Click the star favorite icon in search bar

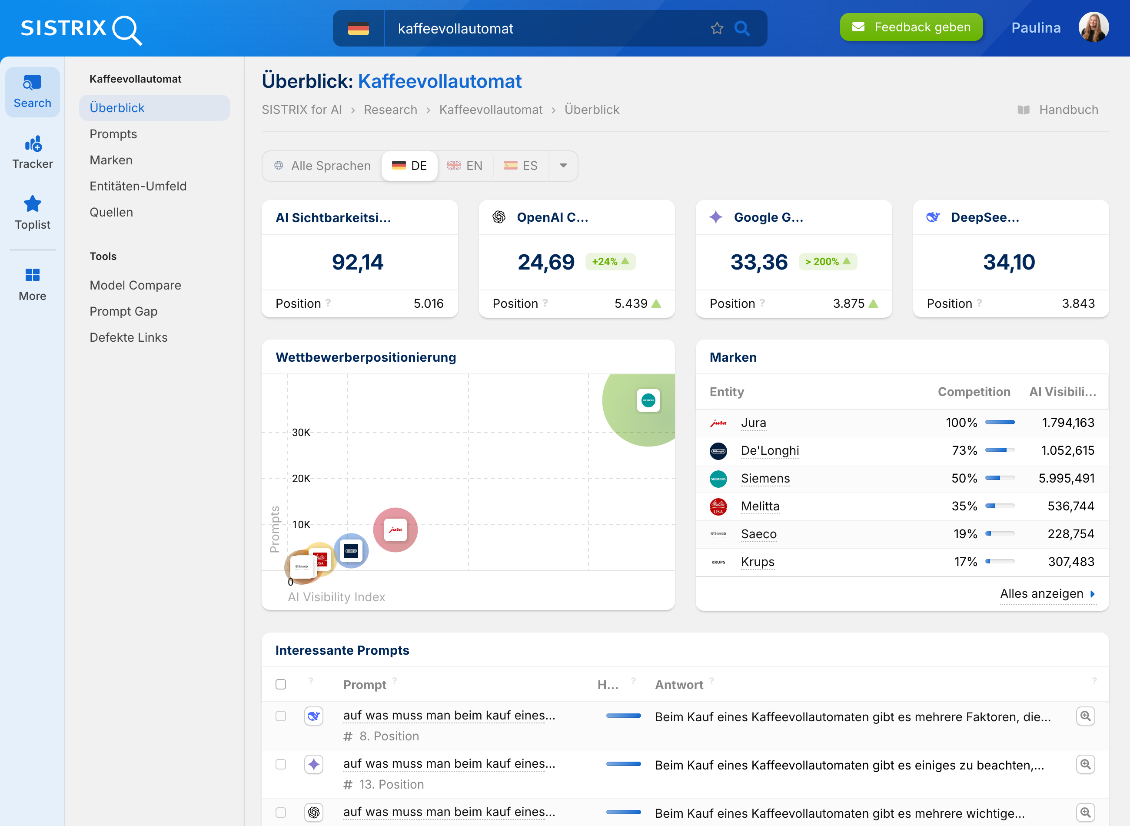click(717, 29)
